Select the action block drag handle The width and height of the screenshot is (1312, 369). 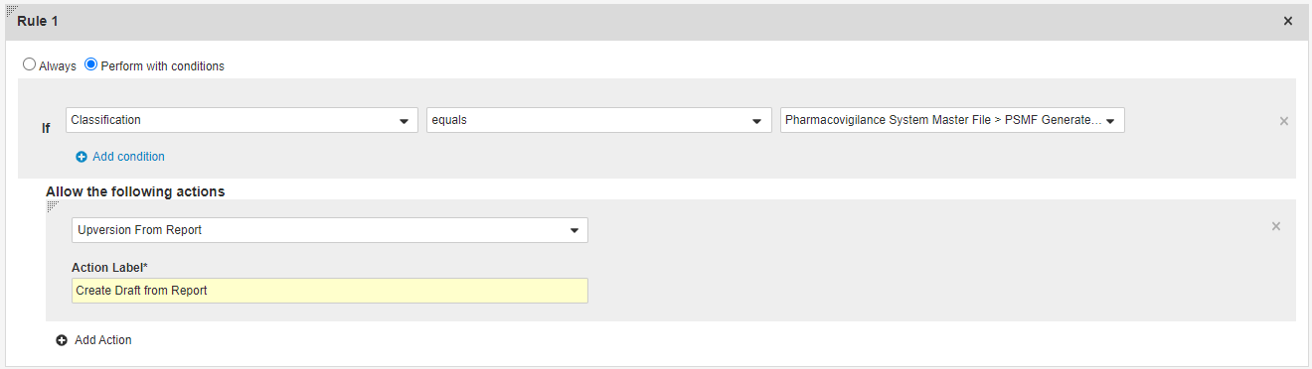pos(53,206)
